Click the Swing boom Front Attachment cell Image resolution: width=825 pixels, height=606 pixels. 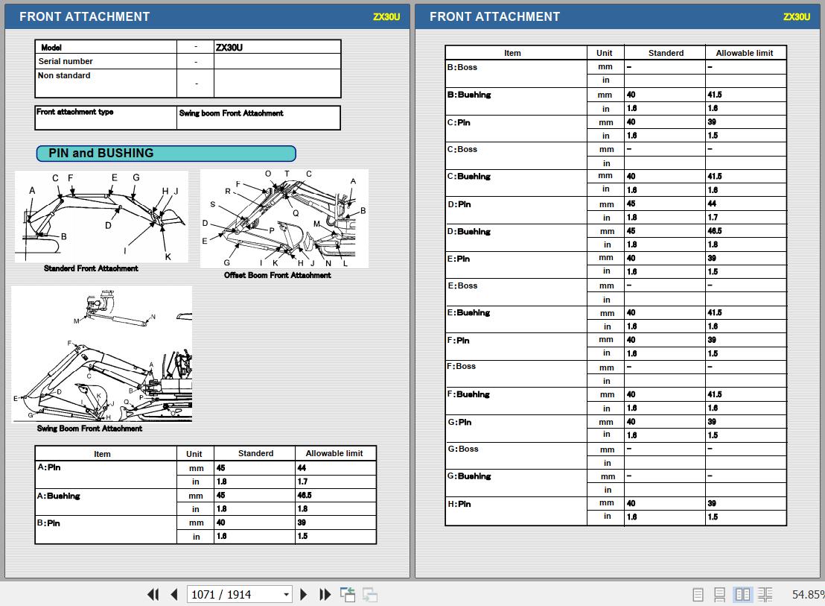(x=258, y=118)
